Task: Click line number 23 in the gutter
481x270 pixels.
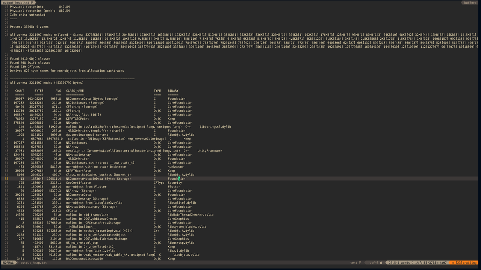Action: click(x=6, y=35)
